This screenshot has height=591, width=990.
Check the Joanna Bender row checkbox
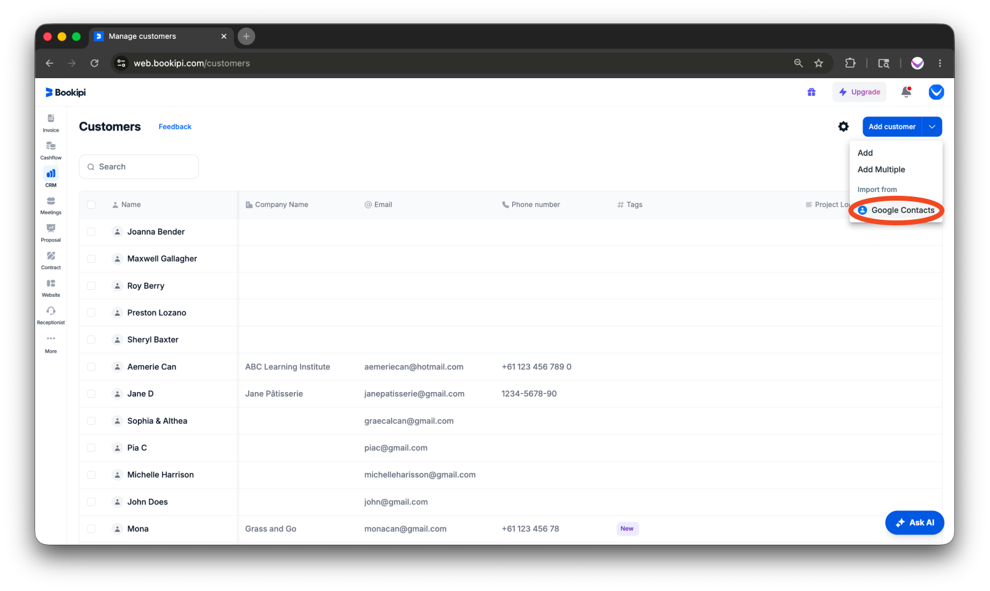pos(91,232)
